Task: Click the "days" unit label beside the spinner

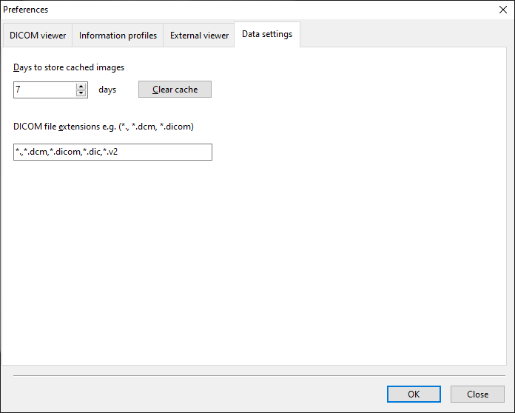Action: [107, 90]
